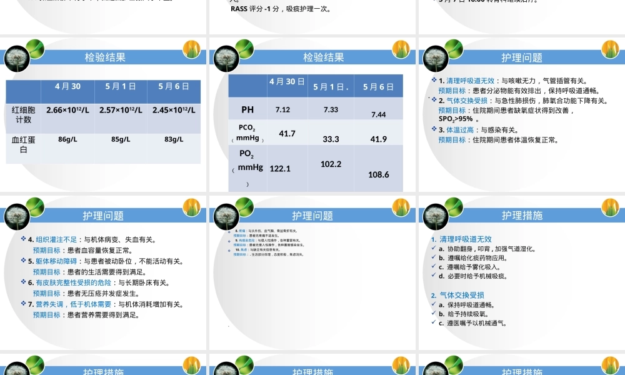Select the PH value 7.33
625x375 pixels.
331,109
